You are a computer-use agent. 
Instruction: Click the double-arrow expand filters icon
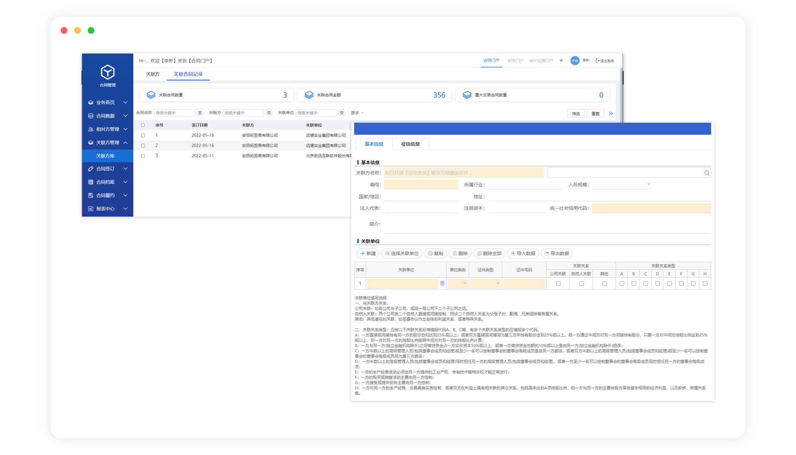[x=610, y=114]
